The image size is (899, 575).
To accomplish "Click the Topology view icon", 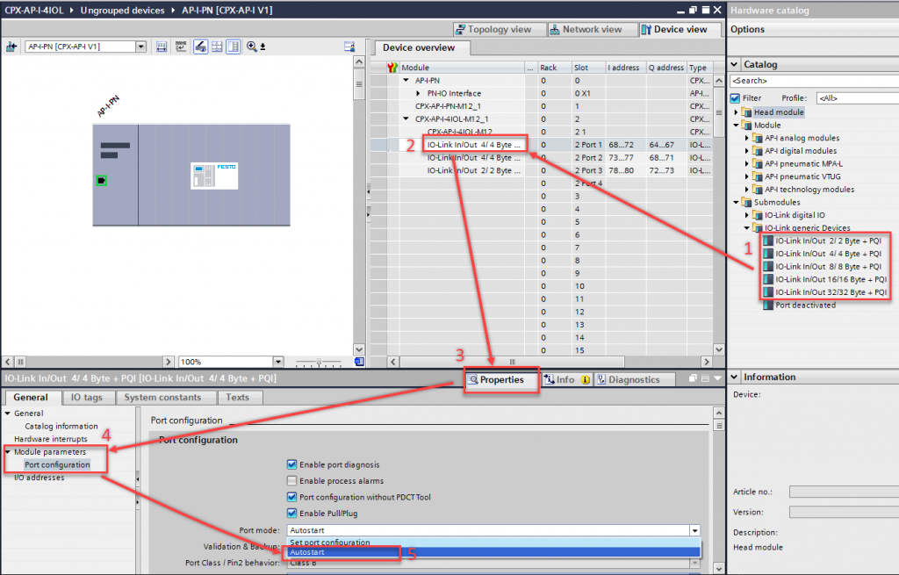I will coord(460,30).
